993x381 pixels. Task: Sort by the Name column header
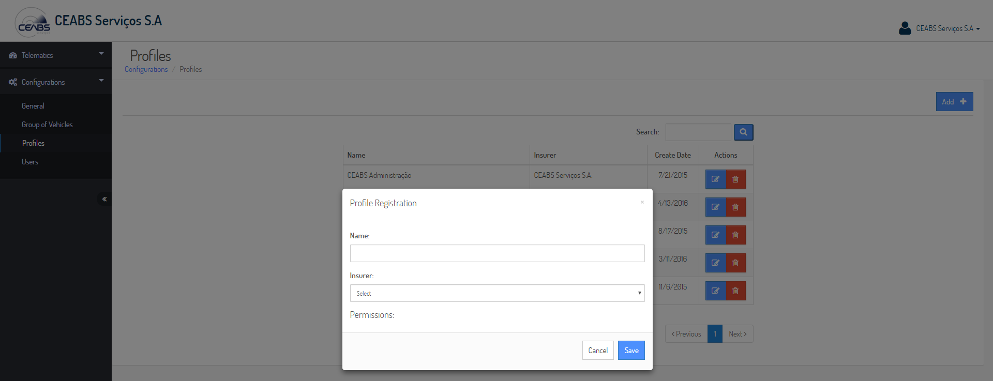tap(436, 155)
